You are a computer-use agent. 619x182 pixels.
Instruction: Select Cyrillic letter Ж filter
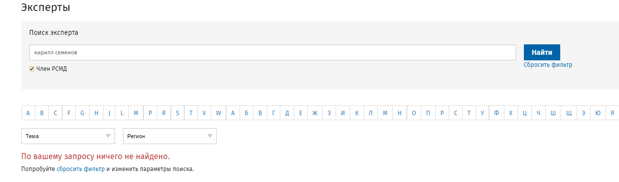click(x=315, y=113)
